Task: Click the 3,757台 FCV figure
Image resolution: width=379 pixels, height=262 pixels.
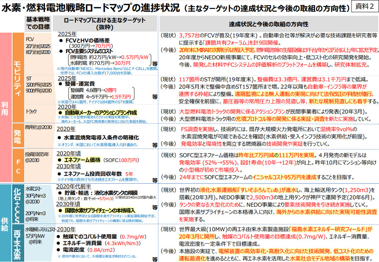Action: click(x=189, y=36)
